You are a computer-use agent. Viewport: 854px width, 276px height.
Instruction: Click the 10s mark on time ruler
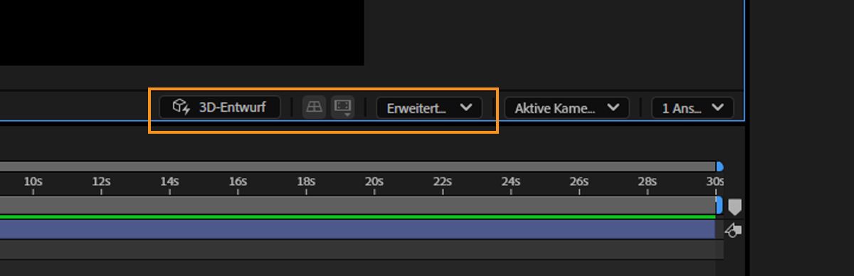tap(33, 182)
